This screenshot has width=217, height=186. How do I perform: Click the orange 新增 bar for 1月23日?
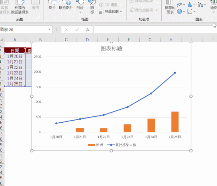click(127, 128)
